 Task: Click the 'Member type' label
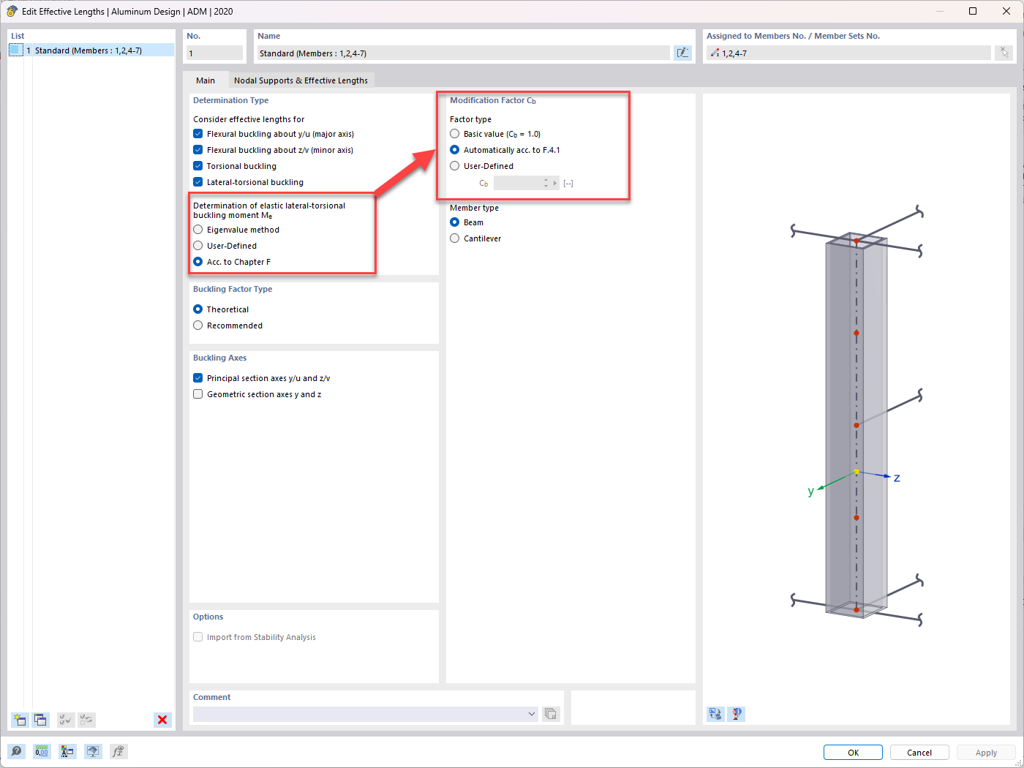coord(474,208)
